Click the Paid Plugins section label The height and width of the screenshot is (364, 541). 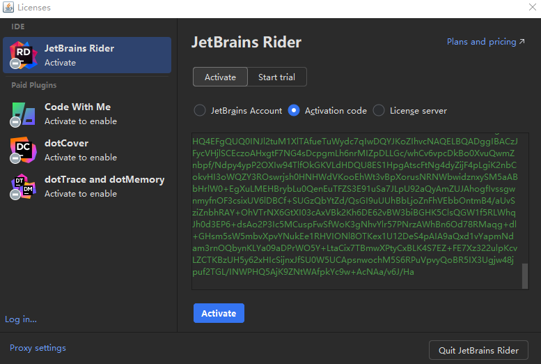[34, 85]
